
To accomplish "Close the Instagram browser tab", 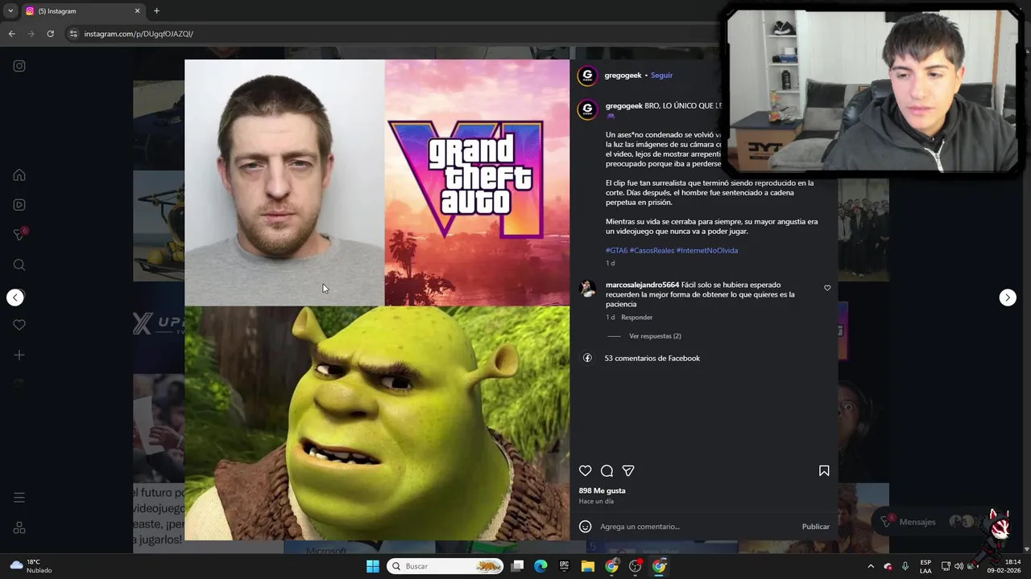I will 137,11.
